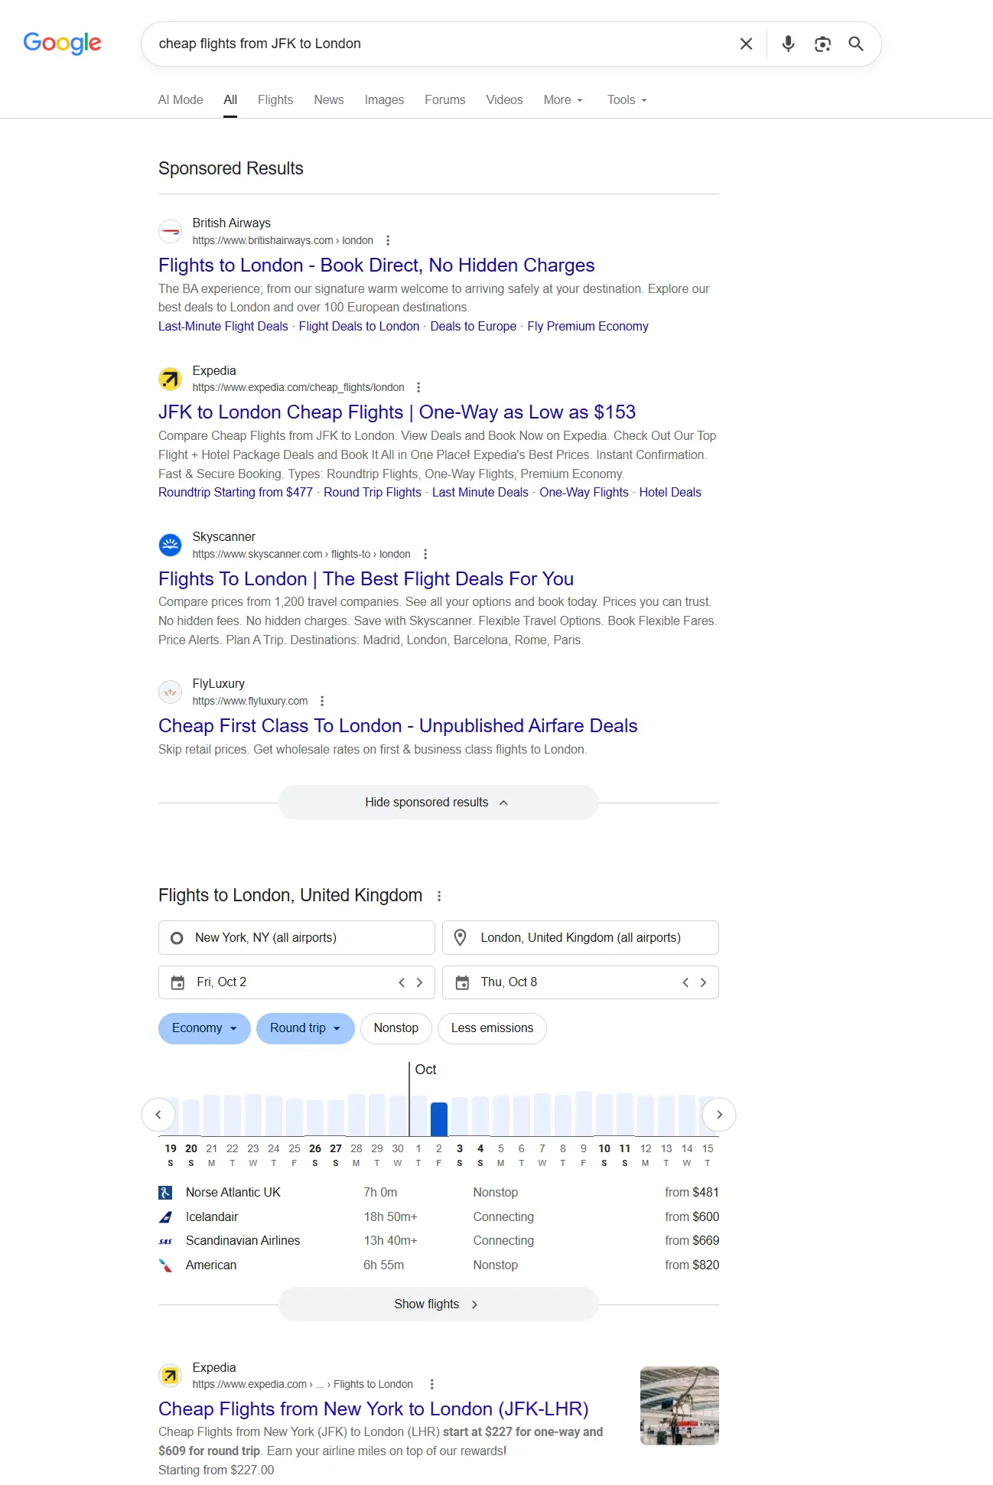Expand the Tools menu
993x1485 pixels.
627,100
